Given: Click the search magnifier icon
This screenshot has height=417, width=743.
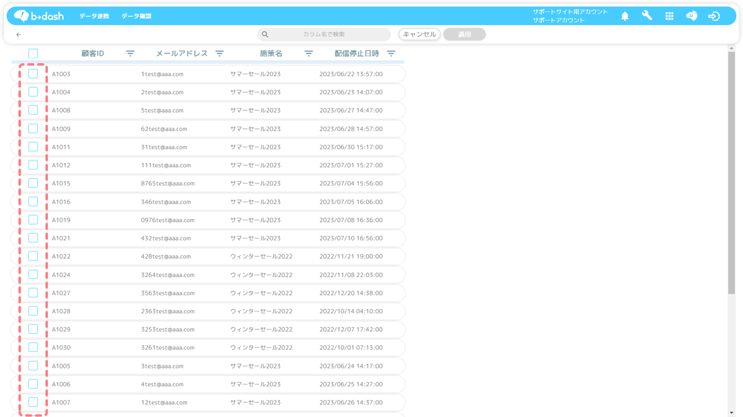Looking at the screenshot, I should 265,34.
